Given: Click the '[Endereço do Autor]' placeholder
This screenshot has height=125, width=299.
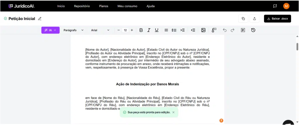Looking at the screenshot, I should point(122,60).
